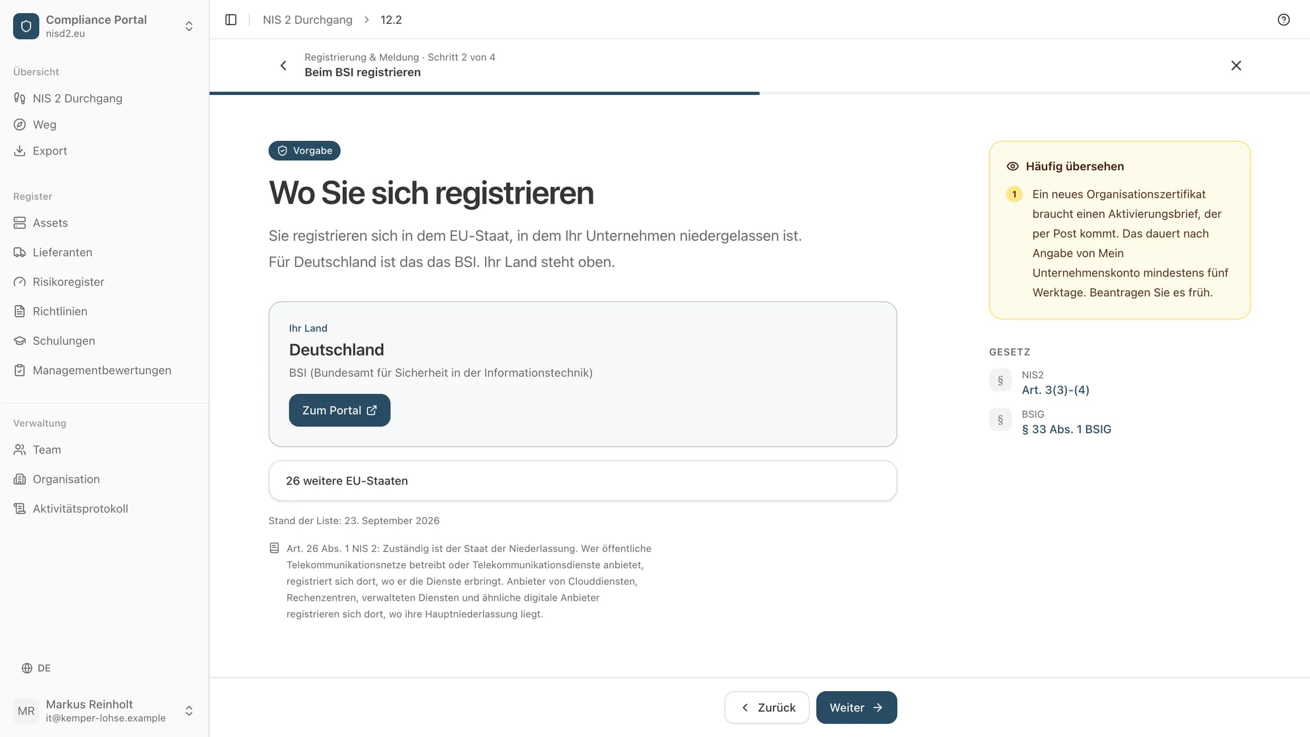Click the Compliance Portal shield logo
1310x737 pixels.
[26, 26]
